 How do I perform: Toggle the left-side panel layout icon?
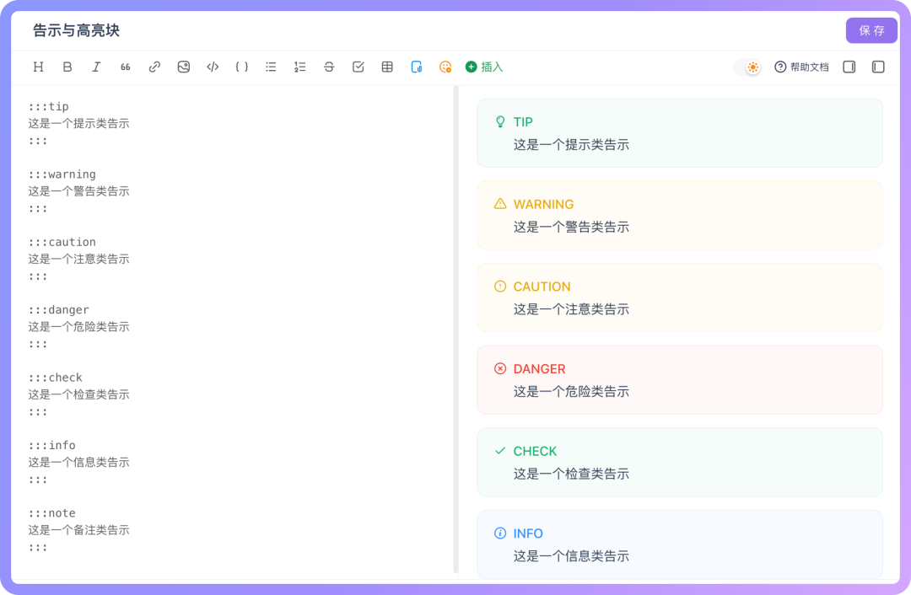878,67
